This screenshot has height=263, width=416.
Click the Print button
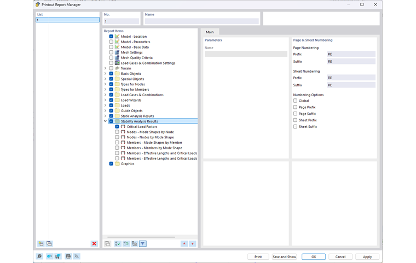(258, 256)
